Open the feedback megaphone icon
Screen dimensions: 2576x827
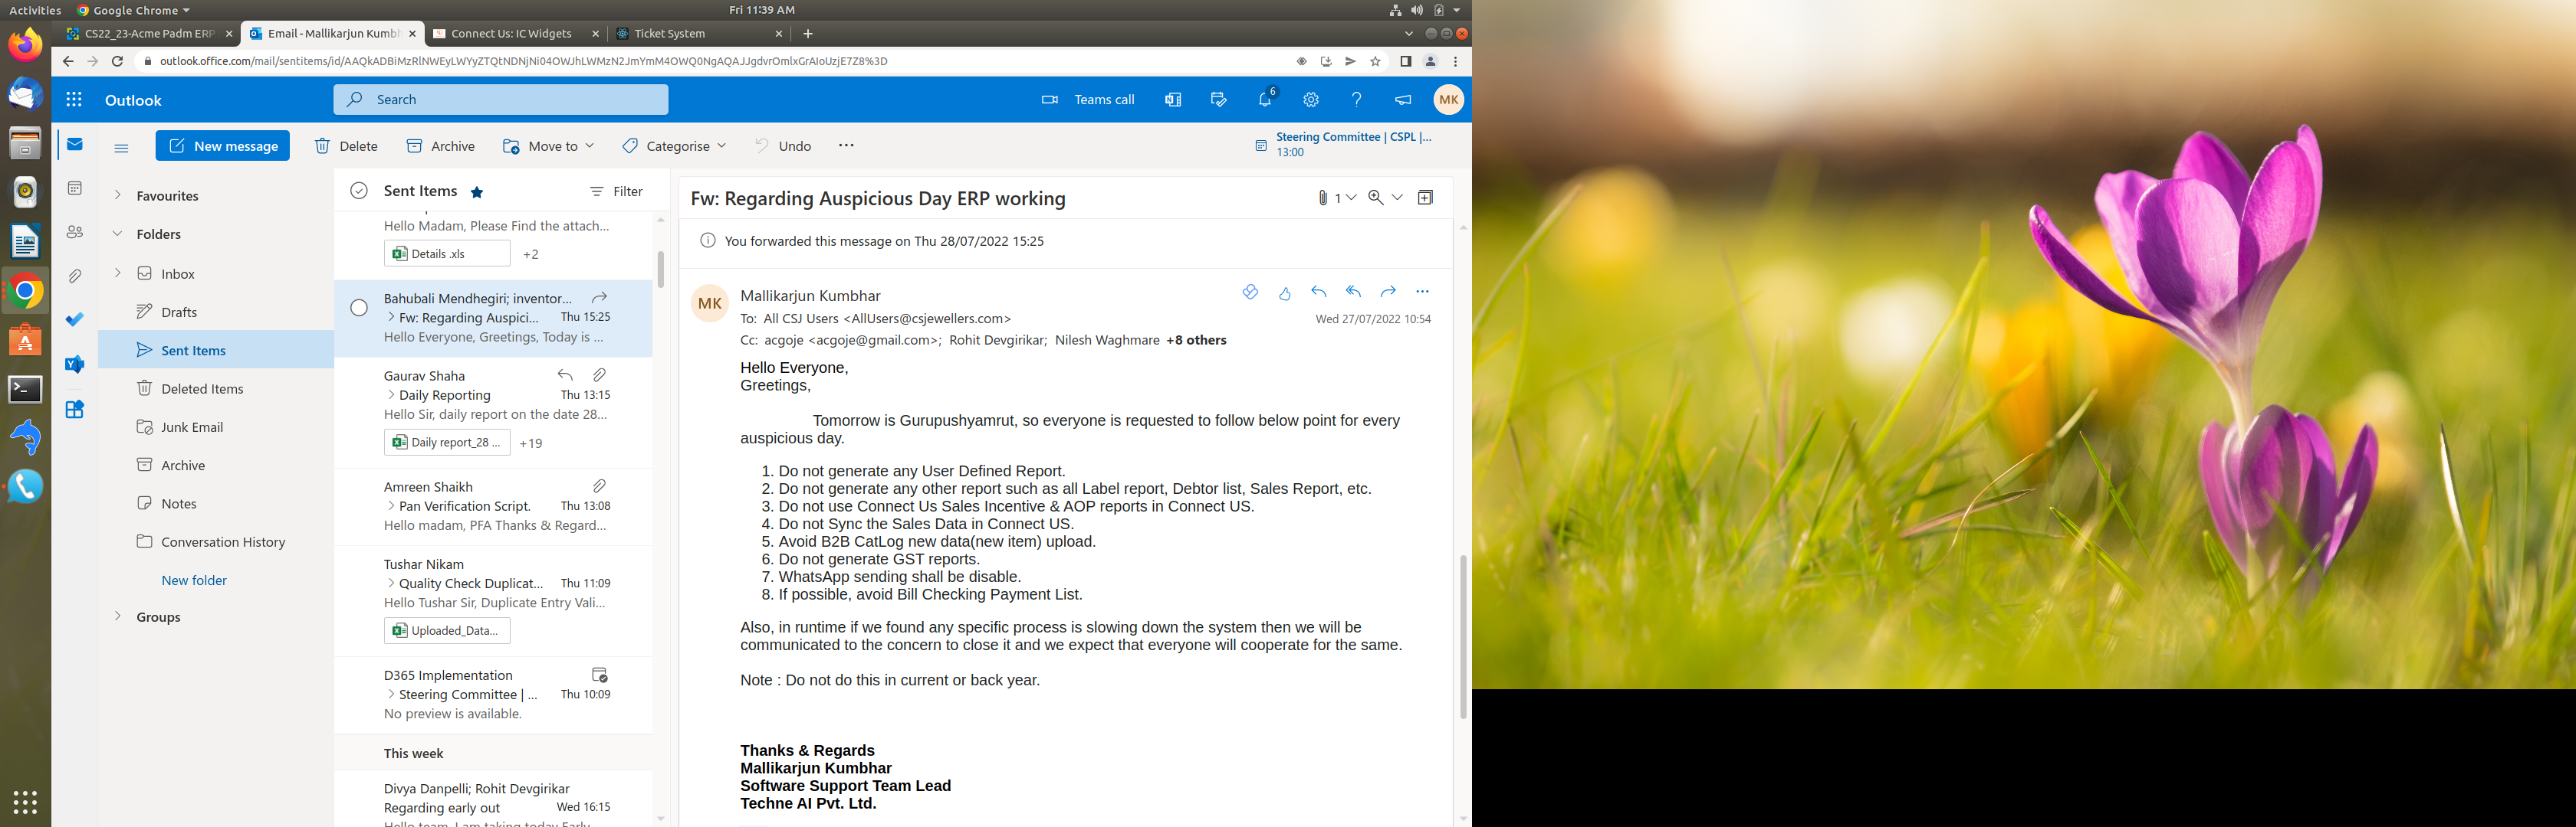(x=1403, y=100)
